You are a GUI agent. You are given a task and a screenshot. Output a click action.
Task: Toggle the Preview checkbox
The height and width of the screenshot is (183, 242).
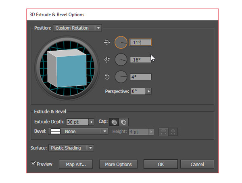point(33,164)
